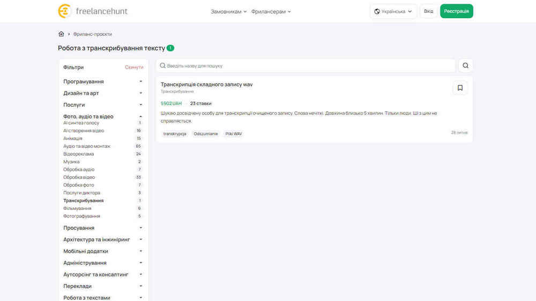Click the globe language icon
Viewport: 536px width, 301px height.
click(x=377, y=11)
